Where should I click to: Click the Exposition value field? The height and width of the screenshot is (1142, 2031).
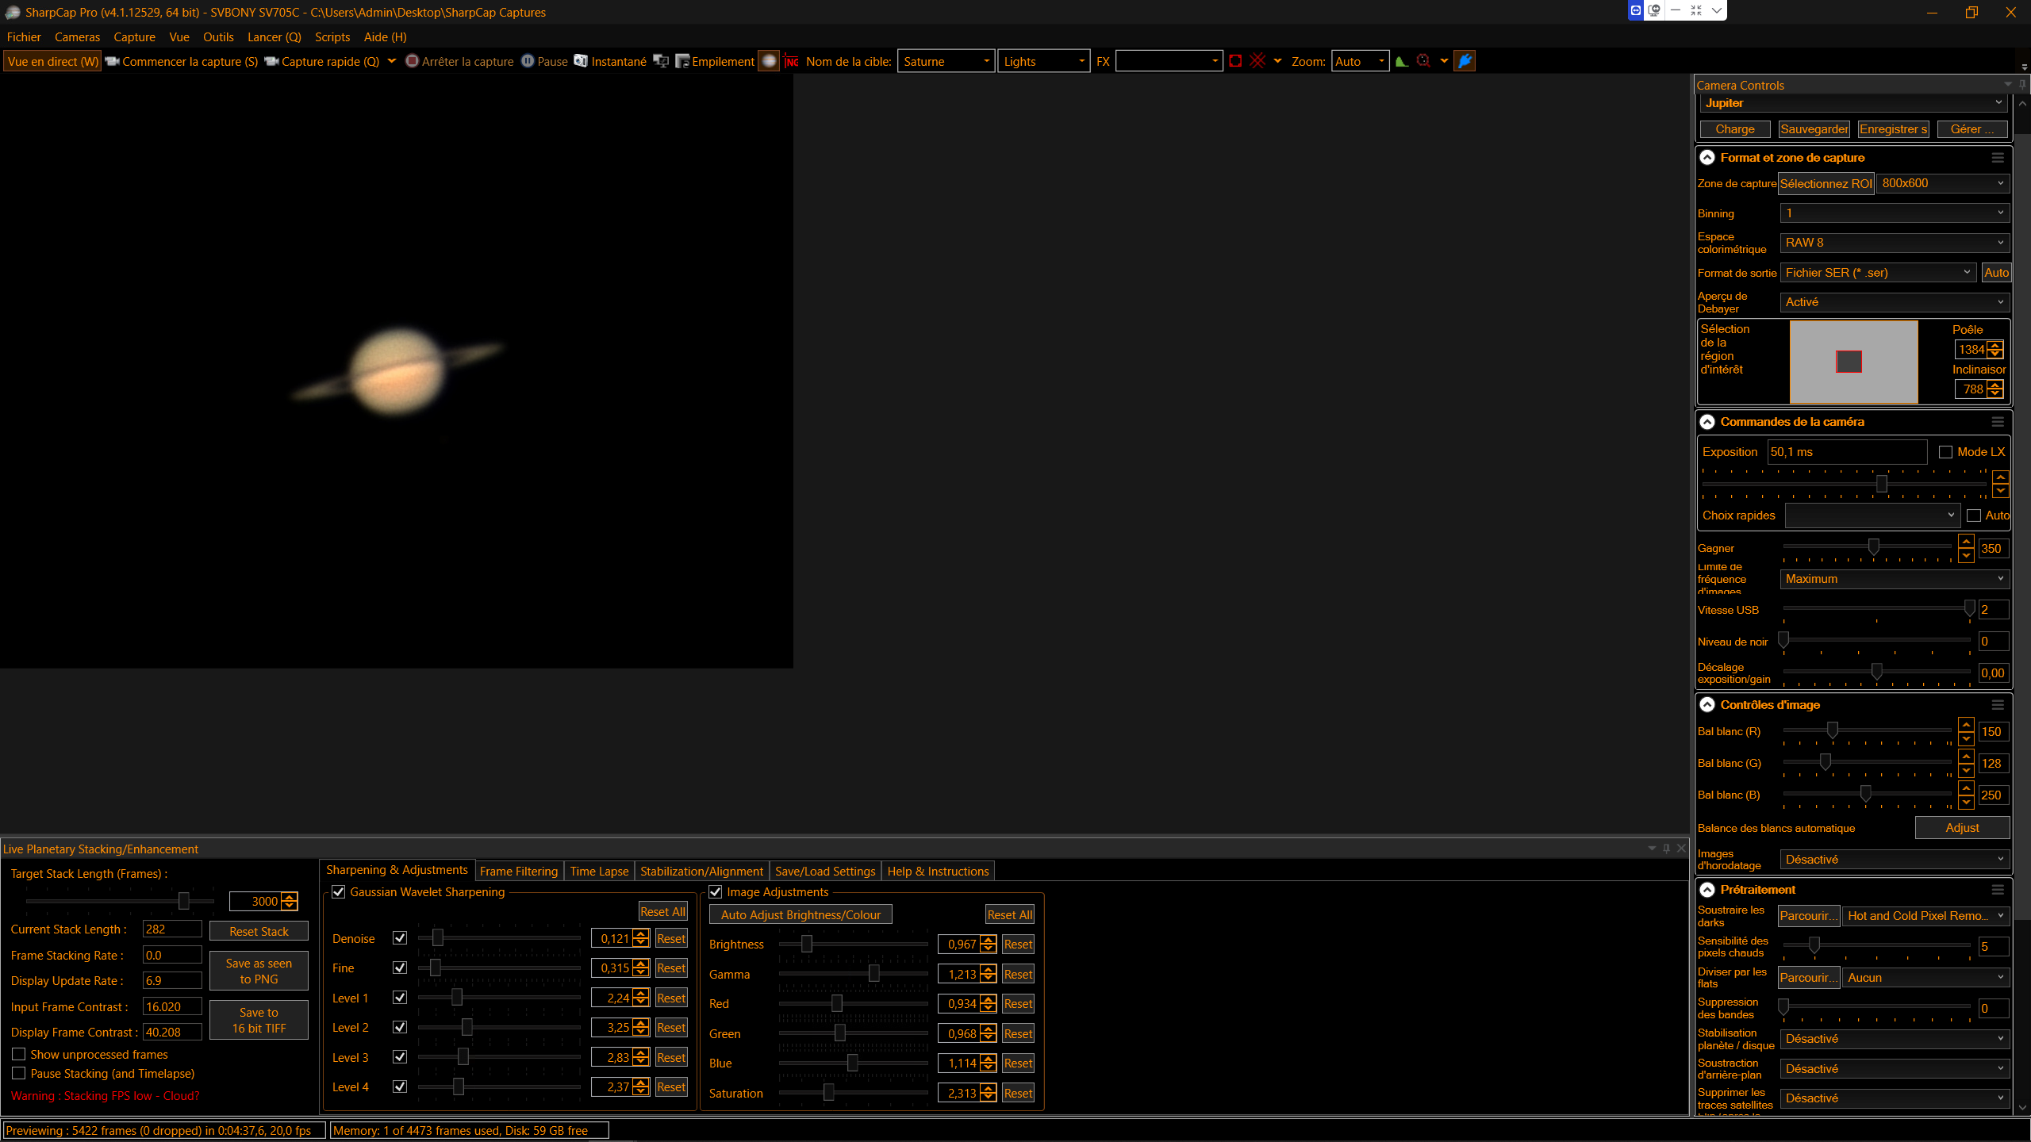1846,452
